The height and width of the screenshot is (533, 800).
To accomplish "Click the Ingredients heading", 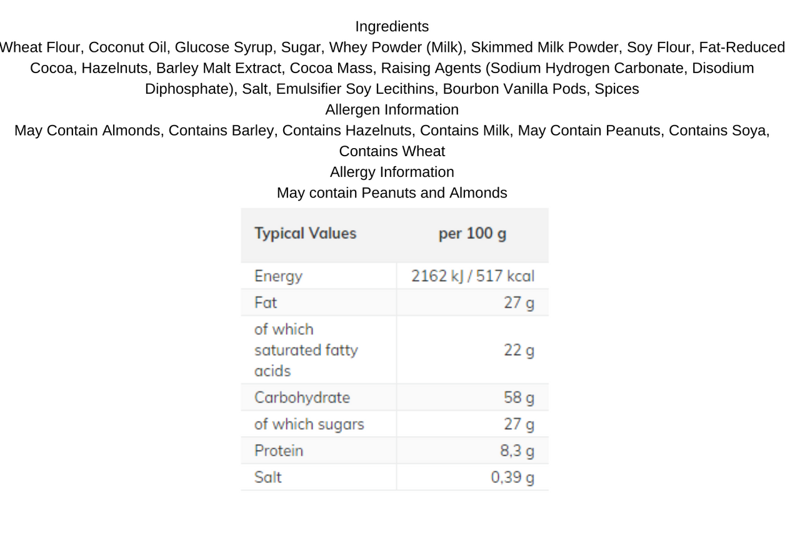I will coord(392,27).
